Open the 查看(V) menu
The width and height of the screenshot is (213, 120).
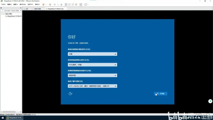pos(15,5)
